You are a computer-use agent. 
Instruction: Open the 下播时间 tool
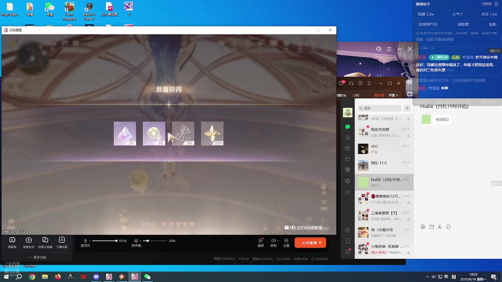pyautogui.click(x=62, y=242)
